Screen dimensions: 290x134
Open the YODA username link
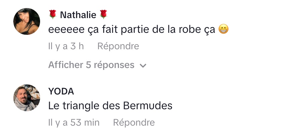tap(61, 91)
